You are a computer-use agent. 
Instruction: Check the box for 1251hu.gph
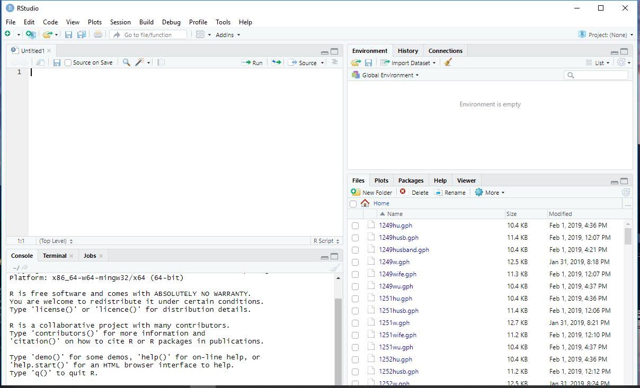(355, 299)
